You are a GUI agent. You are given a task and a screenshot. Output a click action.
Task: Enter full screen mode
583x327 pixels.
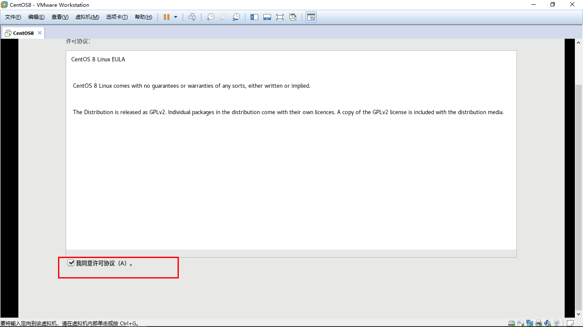coord(280,17)
